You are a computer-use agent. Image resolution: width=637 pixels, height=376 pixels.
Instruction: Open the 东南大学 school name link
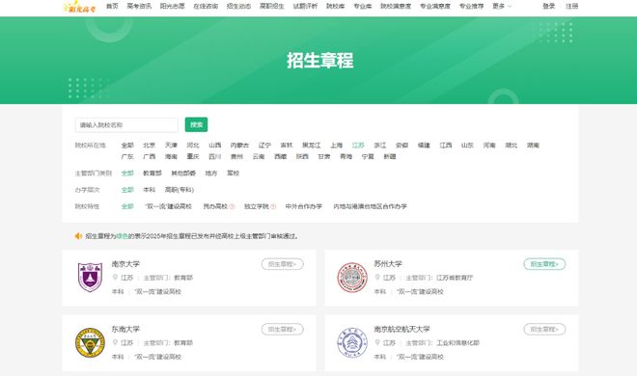pos(125,329)
